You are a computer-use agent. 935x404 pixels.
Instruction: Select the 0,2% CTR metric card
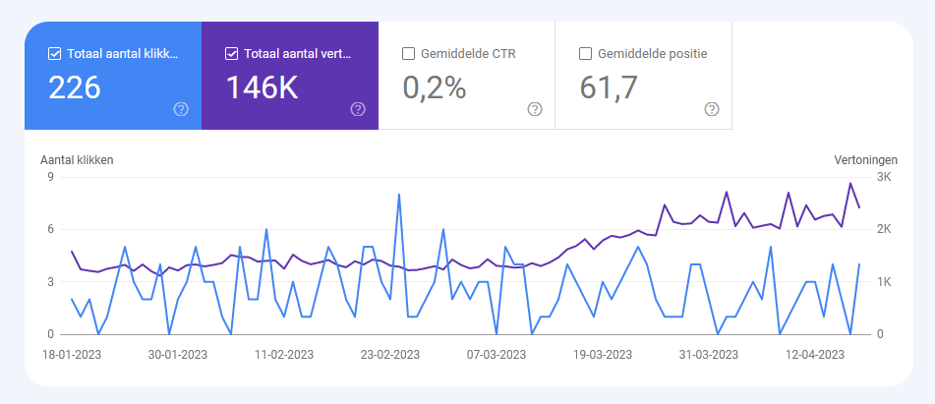tap(467, 76)
